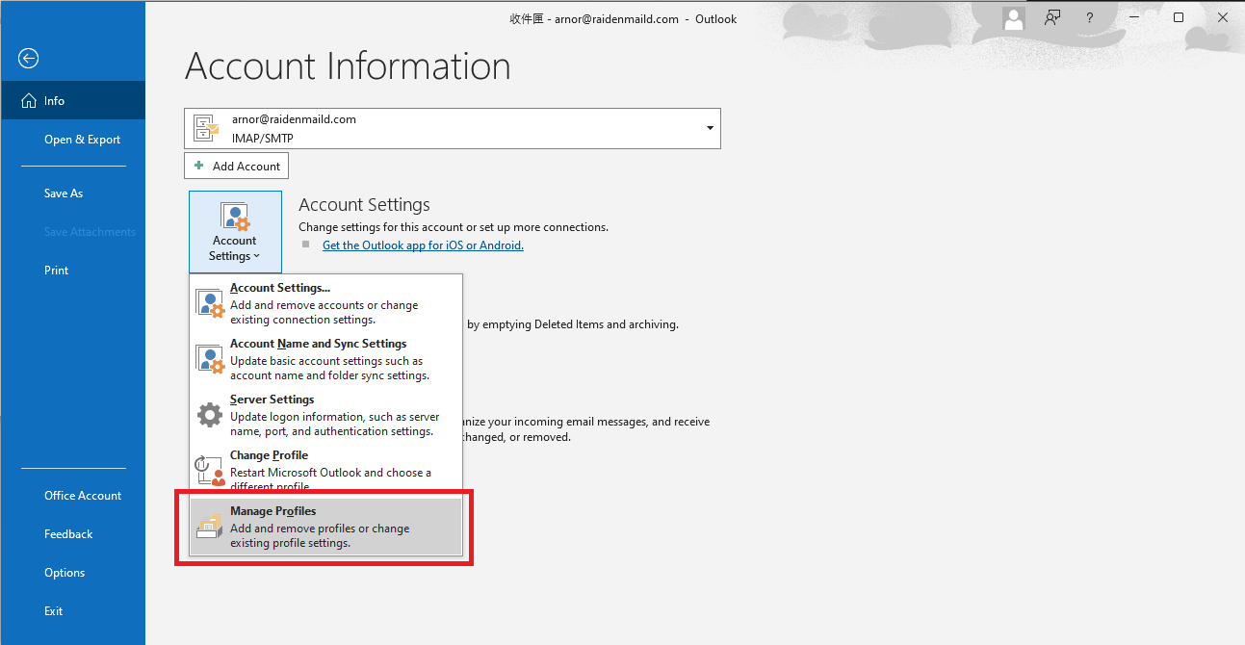The height and width of the screenshot is (645, 1245).
Task: Click the Account Settings section title
Action: click(x=364, y=204)
